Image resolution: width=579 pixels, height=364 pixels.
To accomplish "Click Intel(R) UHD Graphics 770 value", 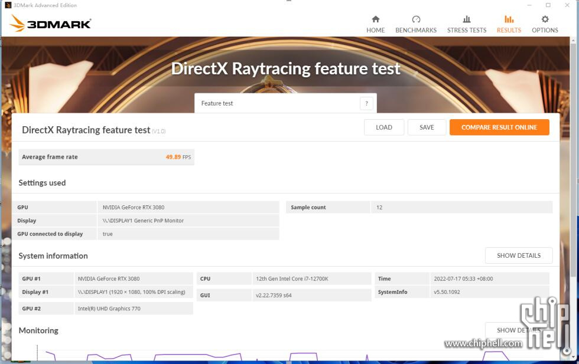I will 109,309.
